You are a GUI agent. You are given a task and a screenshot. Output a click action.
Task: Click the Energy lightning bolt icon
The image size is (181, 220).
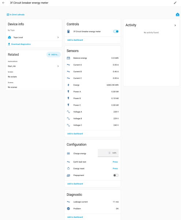(x=69, y=85)
